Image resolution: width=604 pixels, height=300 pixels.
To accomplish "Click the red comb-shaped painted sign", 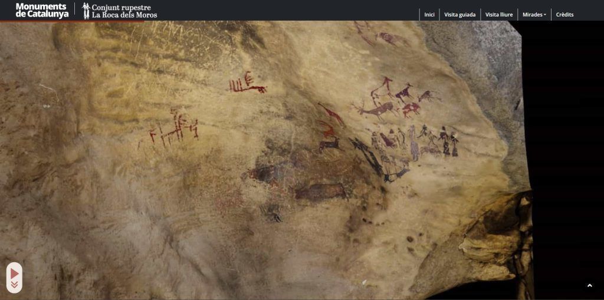I will coord(247,84).
